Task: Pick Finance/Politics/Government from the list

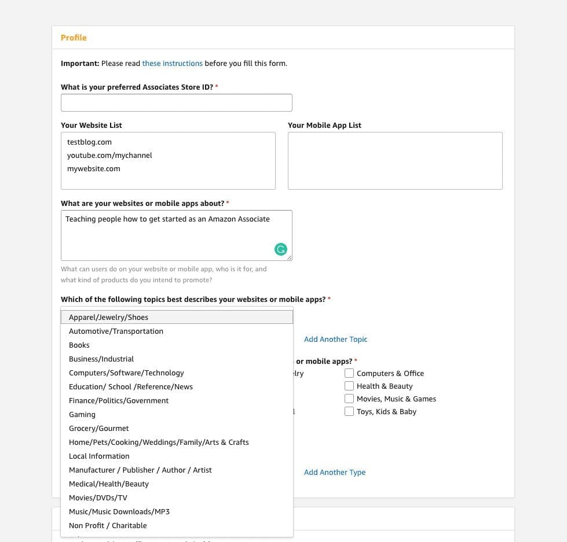Action: pos(177,400)
